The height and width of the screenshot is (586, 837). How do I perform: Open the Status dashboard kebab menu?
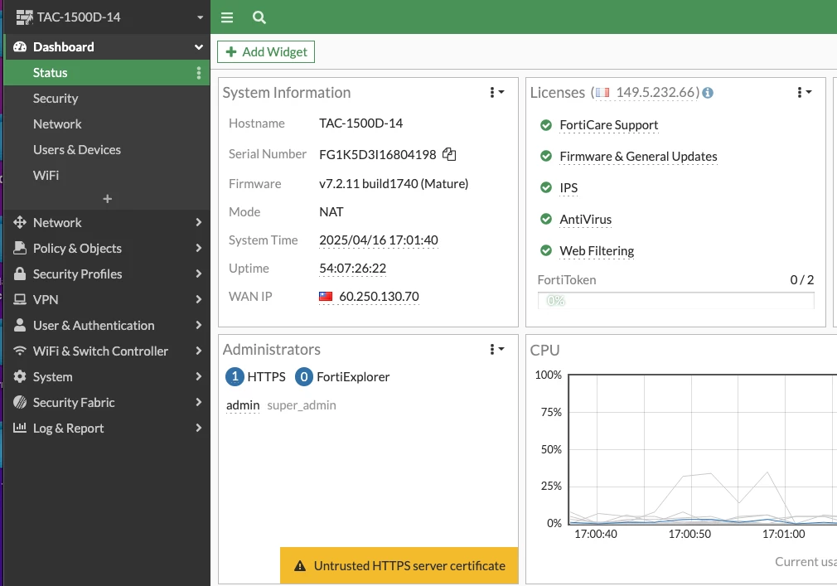click(199, 73)
